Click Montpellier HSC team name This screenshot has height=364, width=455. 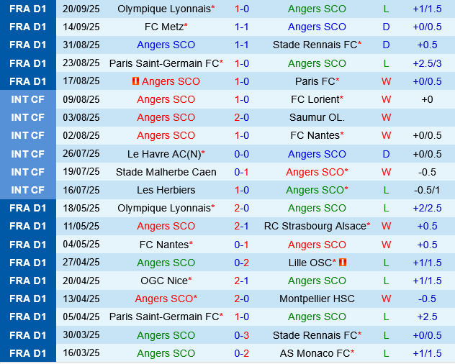tap(317, 299)
